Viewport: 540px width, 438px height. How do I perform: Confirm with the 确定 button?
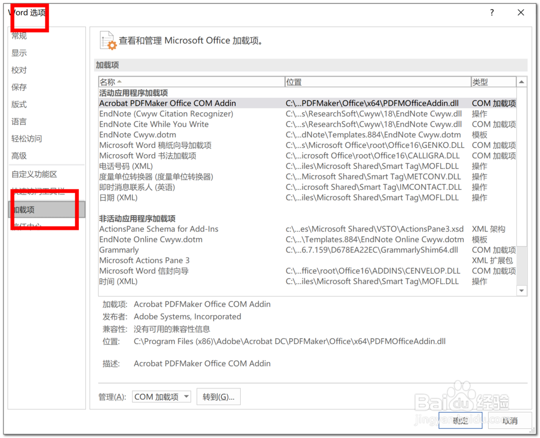point(460,420)
